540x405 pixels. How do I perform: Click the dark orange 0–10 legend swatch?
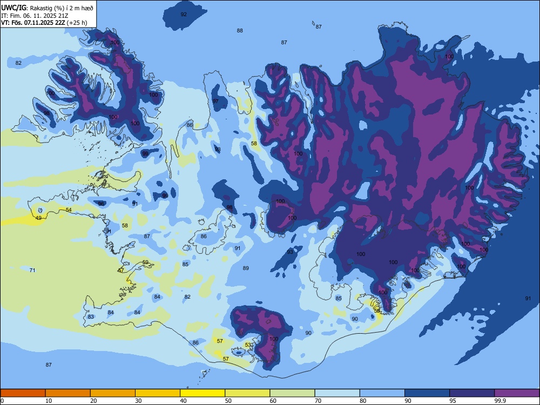23,393
